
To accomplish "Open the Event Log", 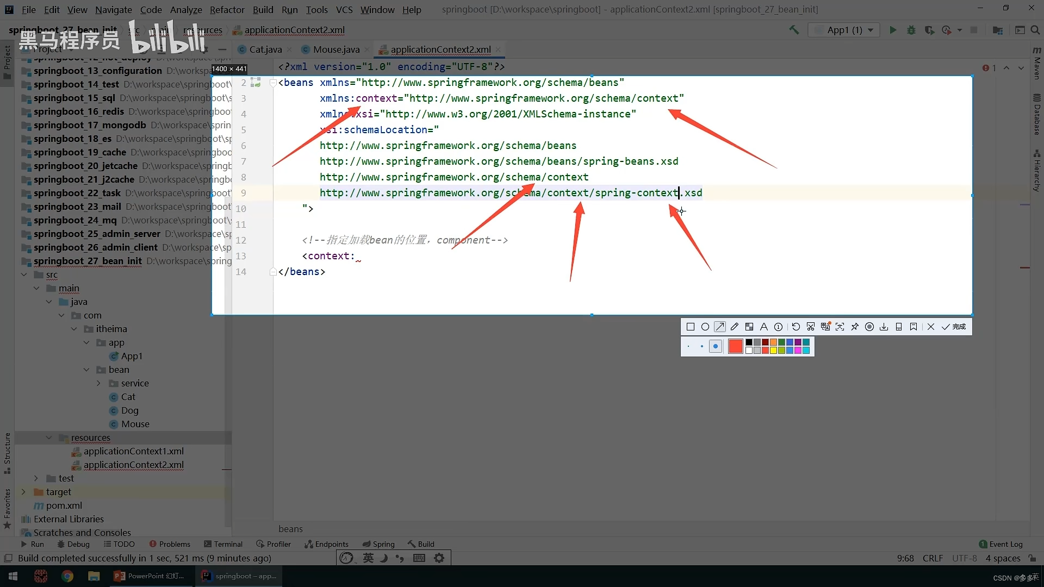I will point(1005,544).
